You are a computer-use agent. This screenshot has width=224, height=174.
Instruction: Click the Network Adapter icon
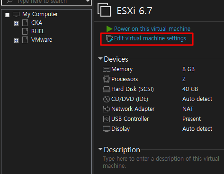click(107, 109)
